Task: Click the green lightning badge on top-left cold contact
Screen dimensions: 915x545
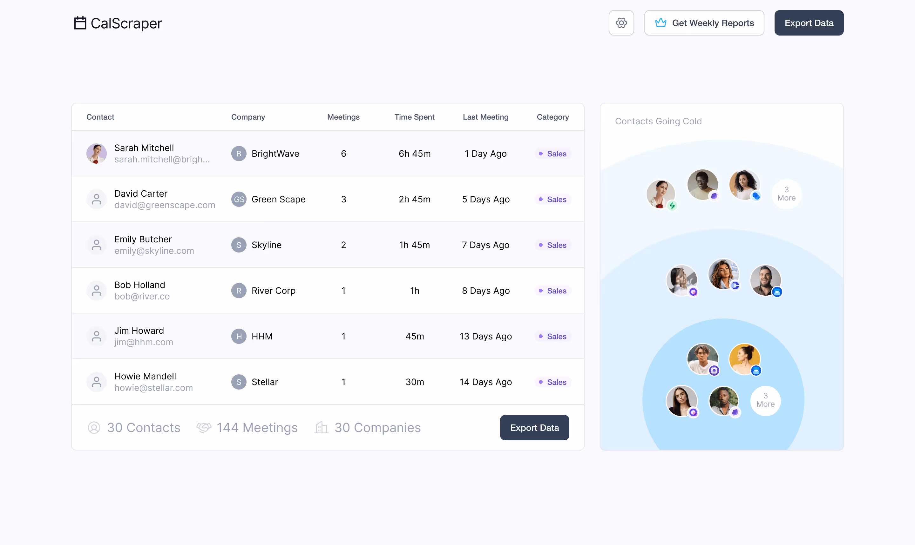Action: click(672, 205)
